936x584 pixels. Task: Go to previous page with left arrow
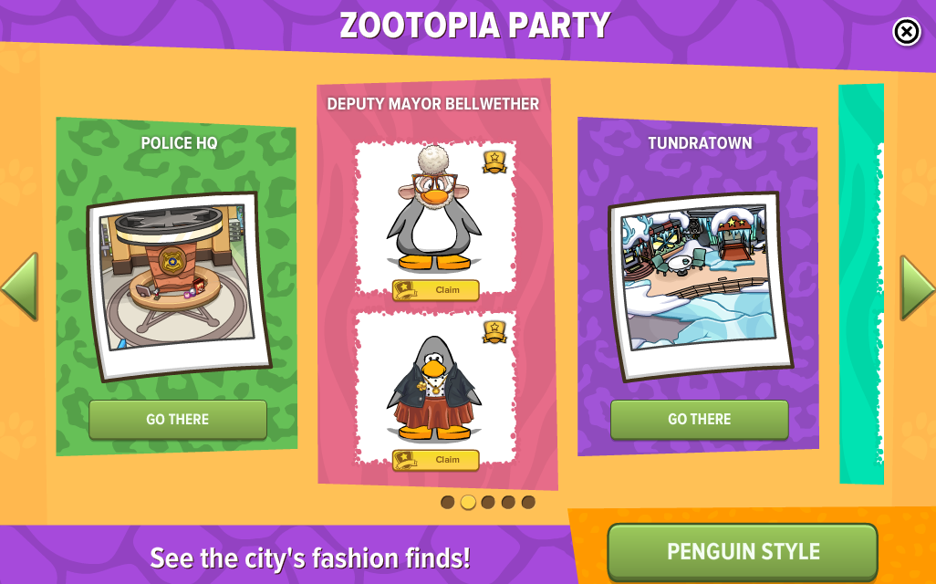tap(20, 287)
